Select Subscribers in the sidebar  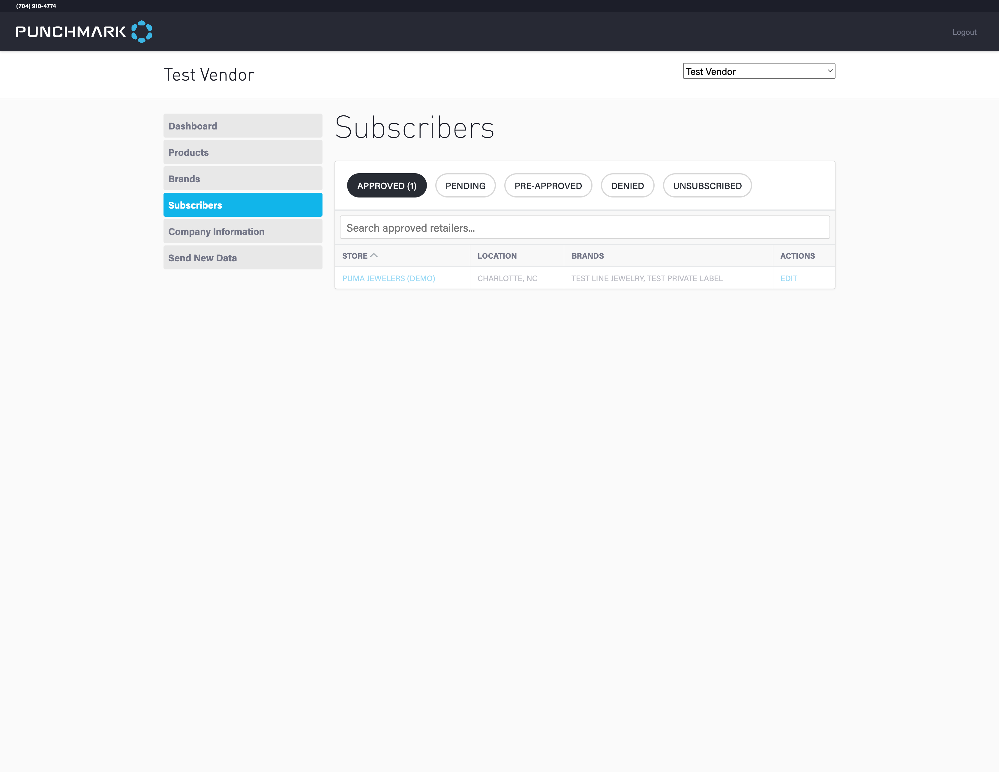pyautogui.click(x=242, y=205)
